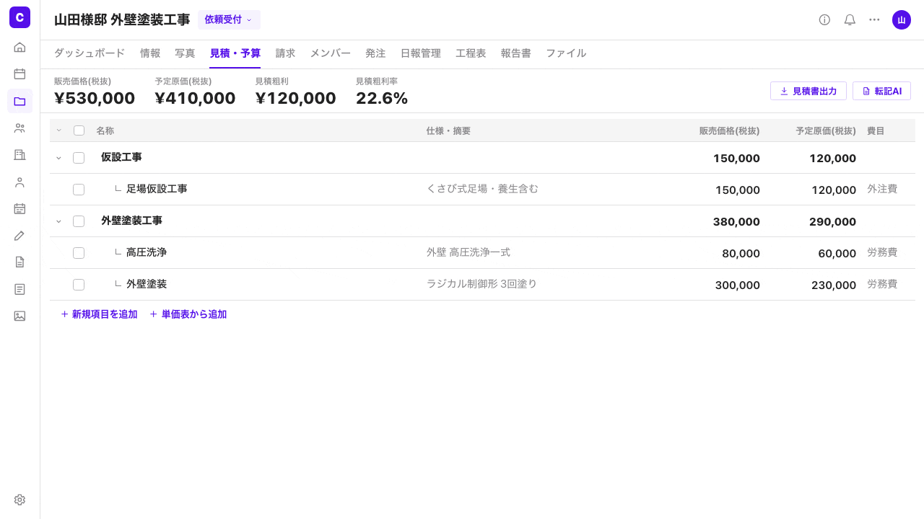This screenshot has width=924, height=519.
Task: Click the 転記AI button
Action: coord(881,91)
